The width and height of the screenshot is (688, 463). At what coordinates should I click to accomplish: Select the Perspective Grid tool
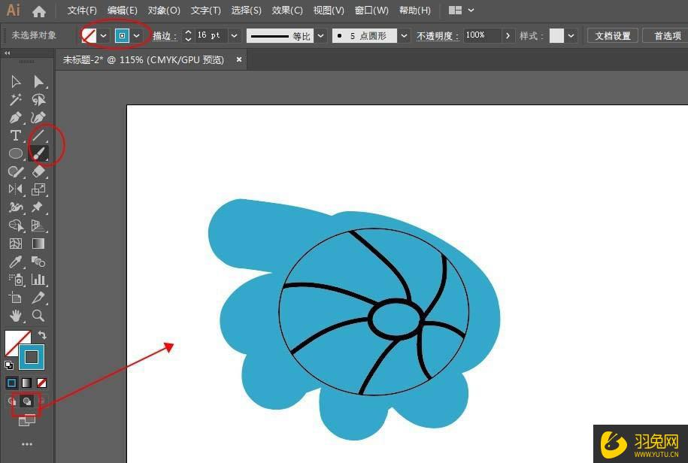[x=38, y=225]
